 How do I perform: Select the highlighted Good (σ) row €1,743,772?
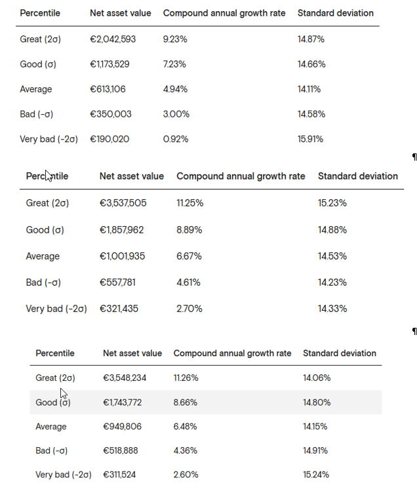point(206,403)
